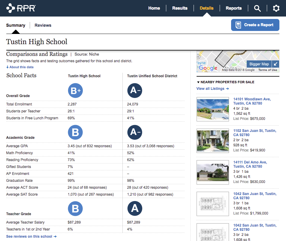
Task: Click the school B teacher grade badge
Action: (75, 209)
